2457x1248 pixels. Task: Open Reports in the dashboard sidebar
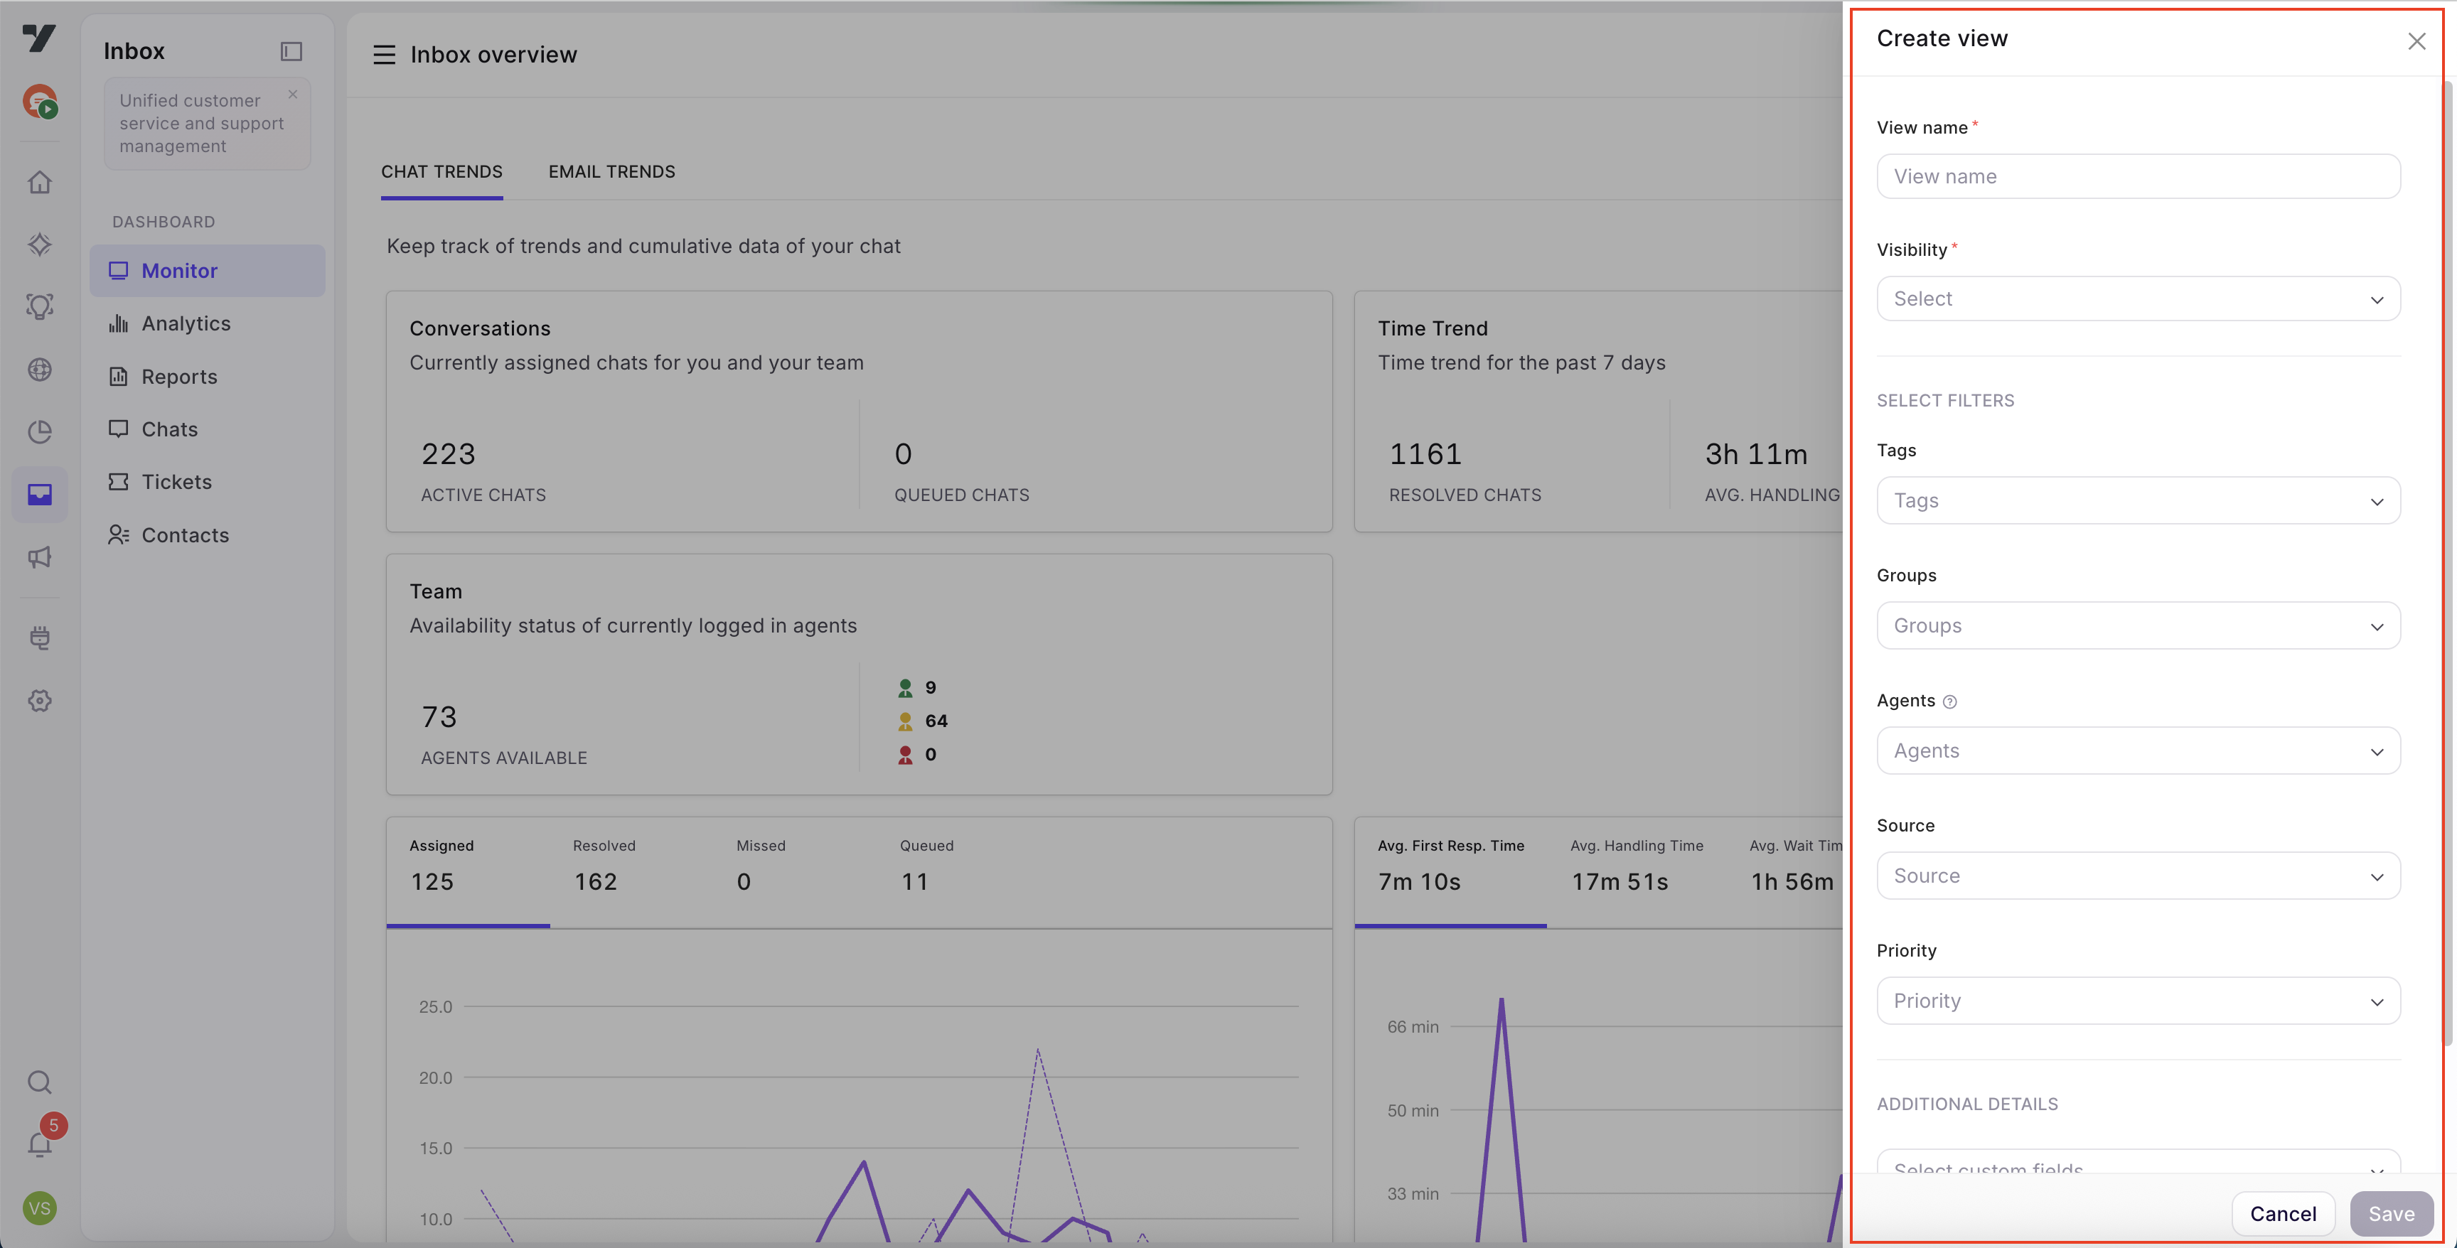tap(207, 377)
